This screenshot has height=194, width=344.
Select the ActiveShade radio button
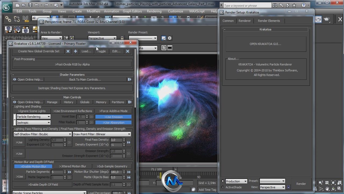click(223, 187)
